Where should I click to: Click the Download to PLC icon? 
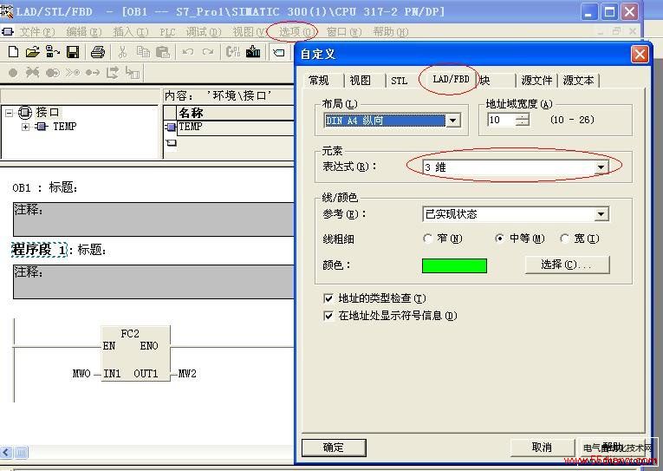tap(253, 52)
